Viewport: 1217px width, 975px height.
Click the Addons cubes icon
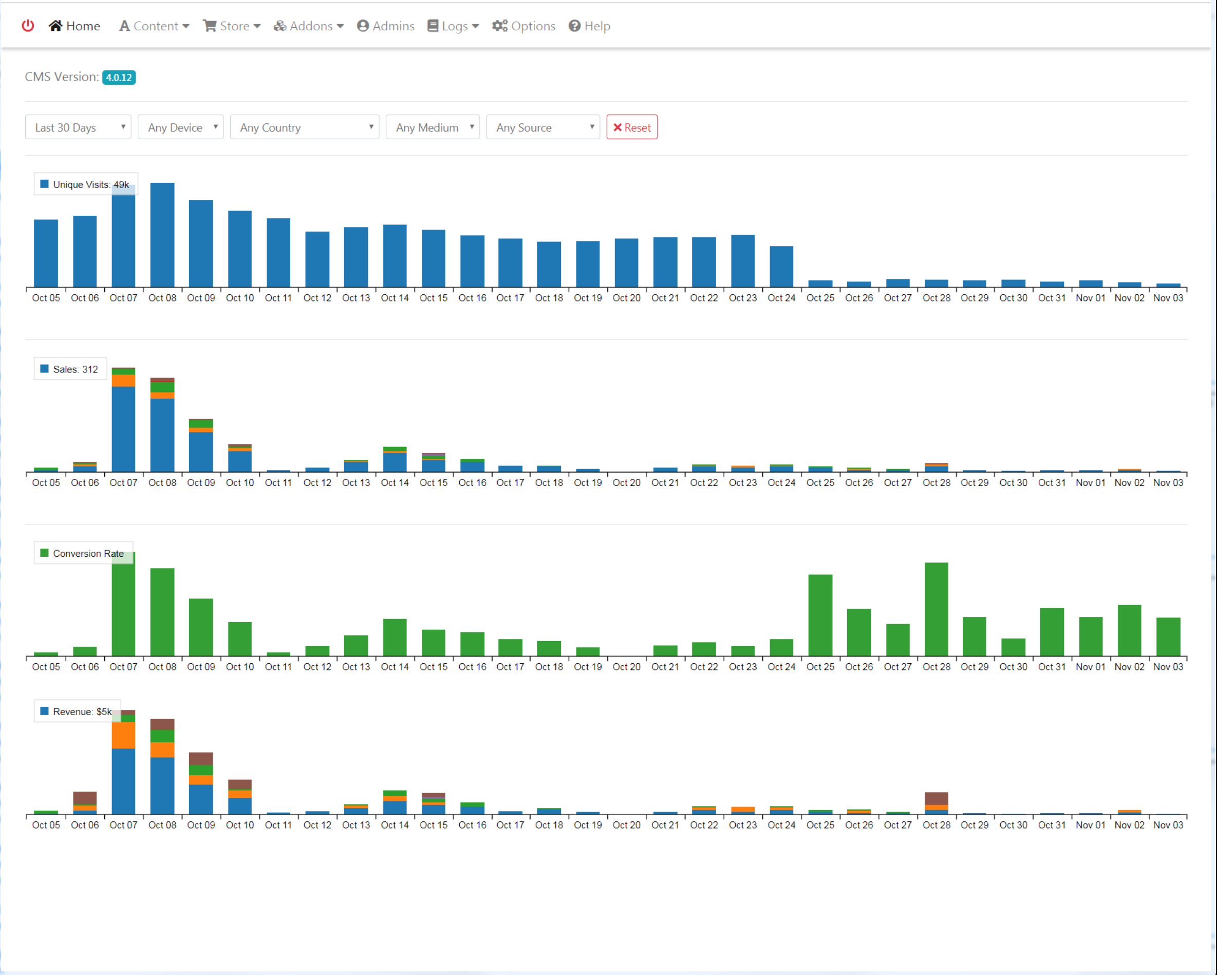pos(279,26)
